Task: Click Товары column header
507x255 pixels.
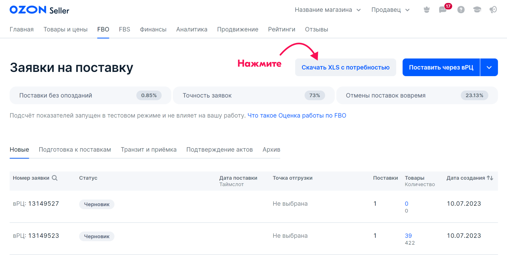Action: coord(415,178)
